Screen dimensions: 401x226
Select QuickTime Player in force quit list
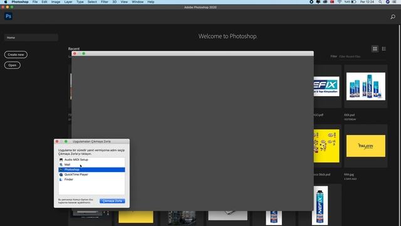pyautogui.click(x=91, y=175)
